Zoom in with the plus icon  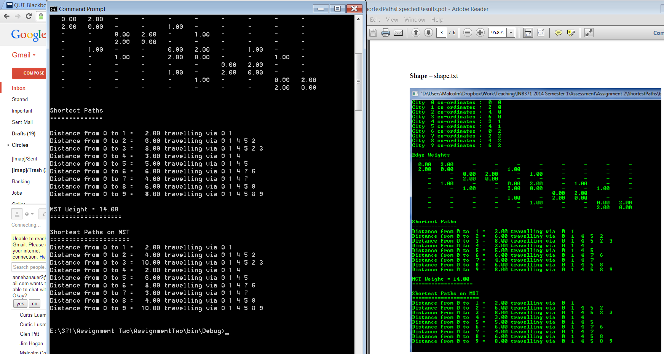click(480, 33)
